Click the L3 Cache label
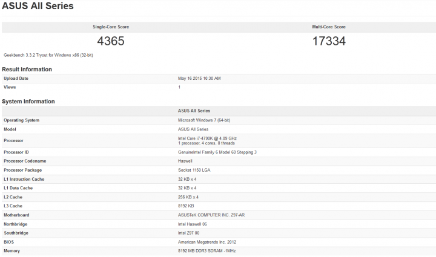436x257 pixels. (x=13, y=206)
